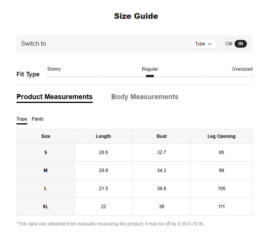Select the L size row
The image size is (266, 232).
[135, 189]
